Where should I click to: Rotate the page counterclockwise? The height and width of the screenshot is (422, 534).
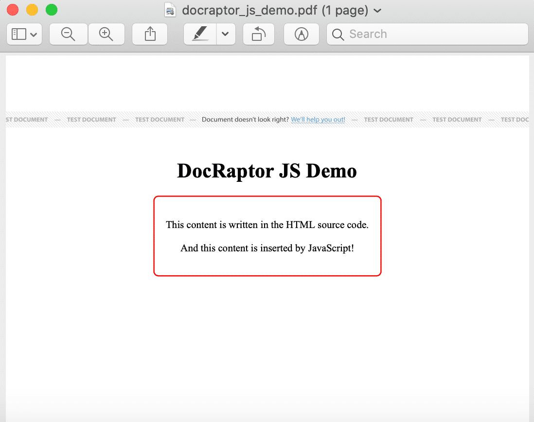tap(258, 34)
